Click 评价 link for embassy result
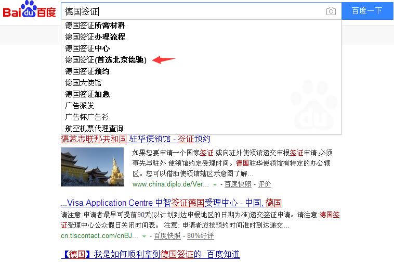 point(265,184)
